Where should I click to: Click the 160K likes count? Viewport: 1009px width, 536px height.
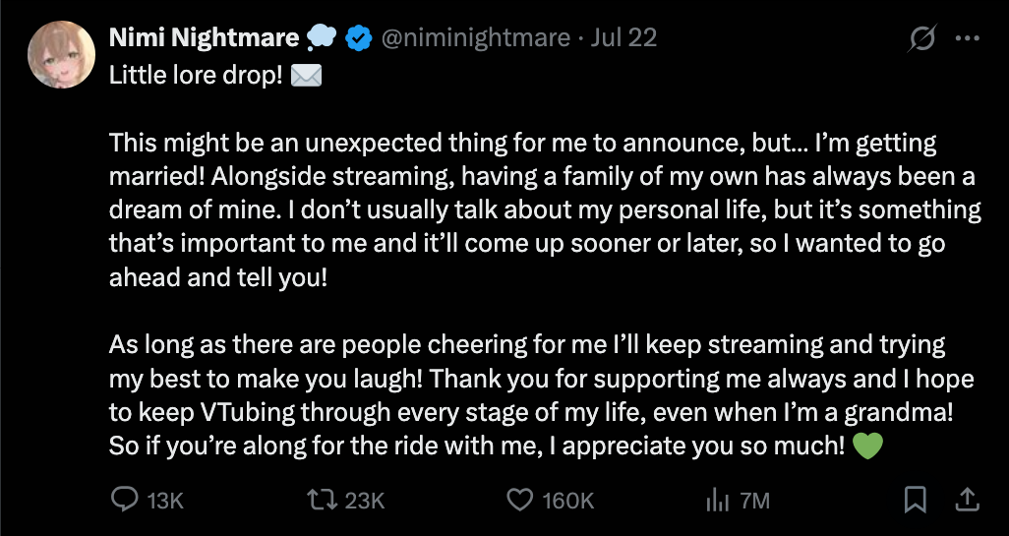(x=568, y=502)
